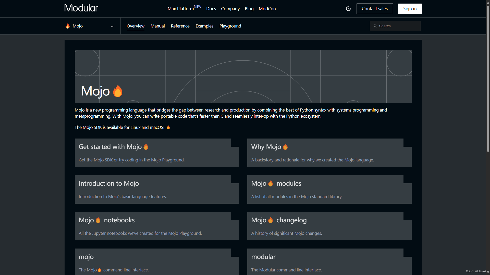This screenshot has width=490, height=275.
Task: Click flame icon in Mojo notebooks card
Action: pyautogui.click(x=98, y=220)
